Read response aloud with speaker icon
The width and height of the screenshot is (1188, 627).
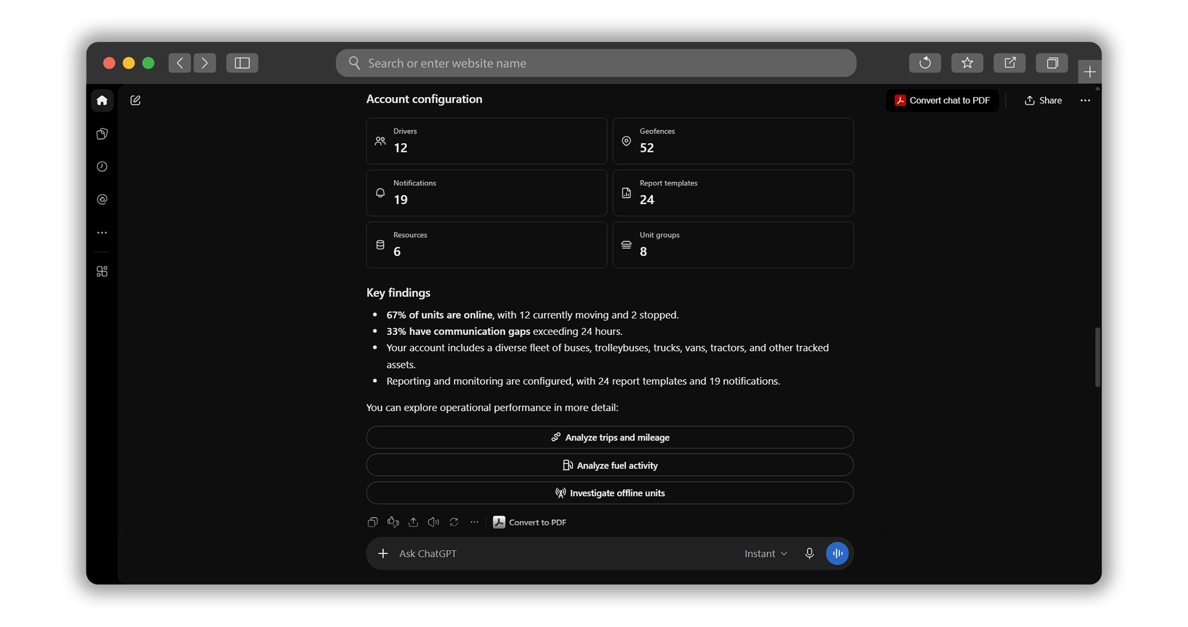pyautogui.click(x=433, y=522)
